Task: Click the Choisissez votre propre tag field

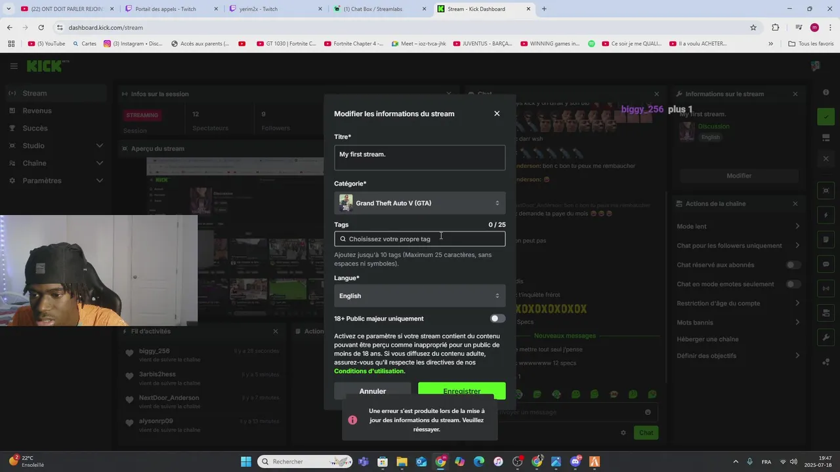Action: 420,239
